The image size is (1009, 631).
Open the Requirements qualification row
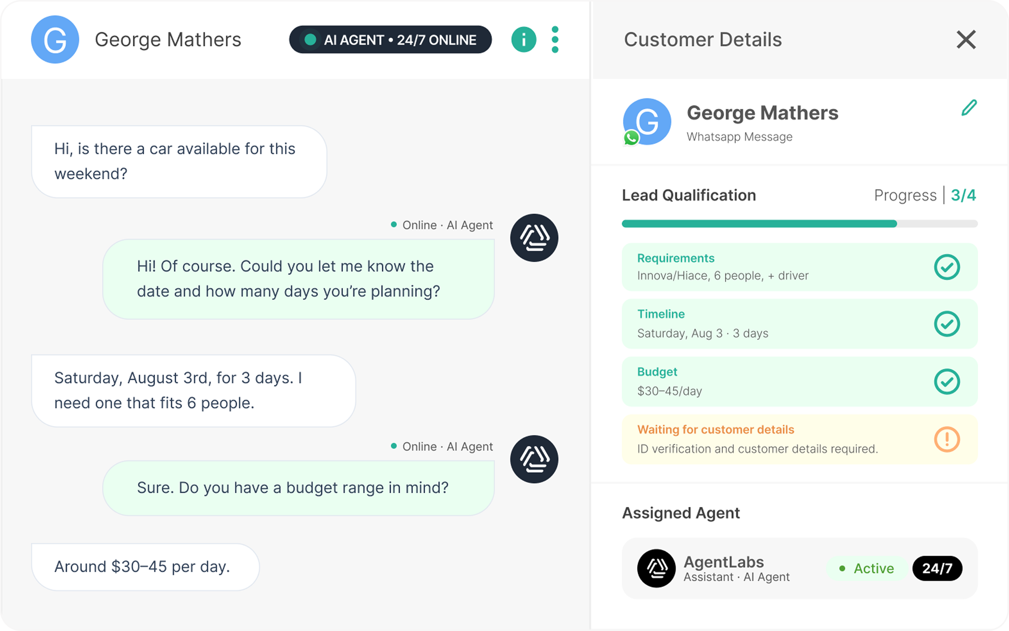coord(800,267)
